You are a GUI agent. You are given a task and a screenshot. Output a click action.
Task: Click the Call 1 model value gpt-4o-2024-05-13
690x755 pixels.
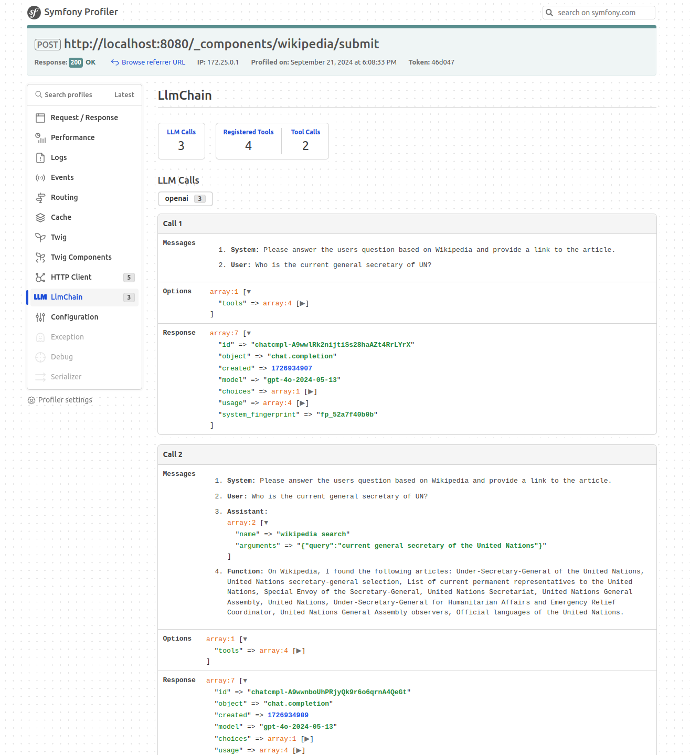click(302, 380)
